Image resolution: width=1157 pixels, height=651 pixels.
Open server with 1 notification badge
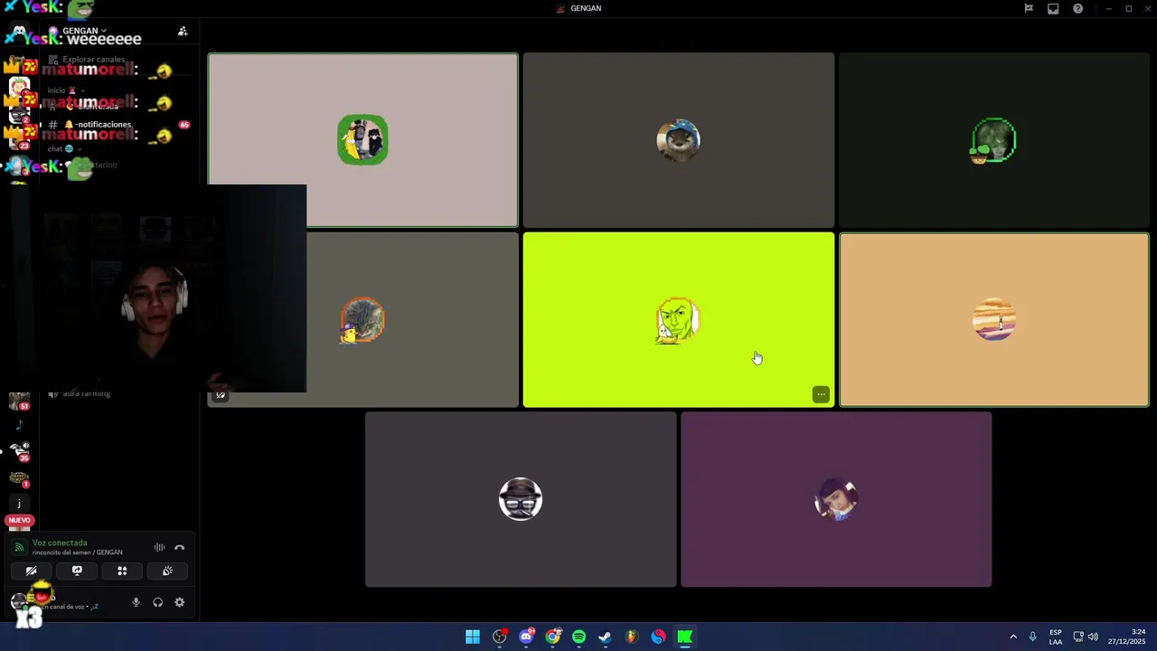coord(19,478)
